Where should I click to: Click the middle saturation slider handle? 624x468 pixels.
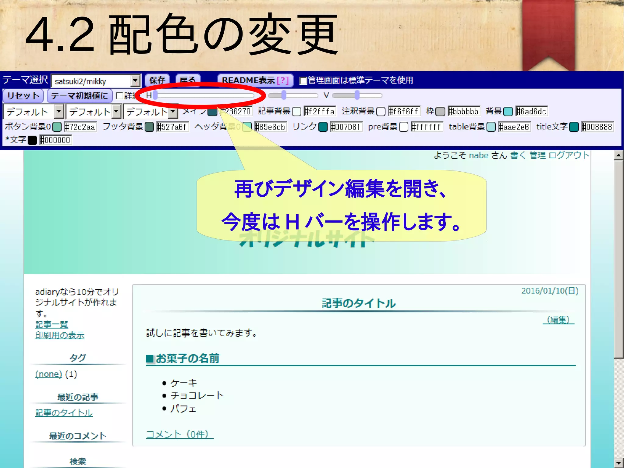pyautogui.click(x=284, y=95)
